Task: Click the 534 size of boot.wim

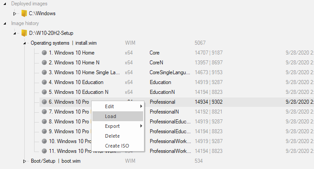Action: (199, 161)
